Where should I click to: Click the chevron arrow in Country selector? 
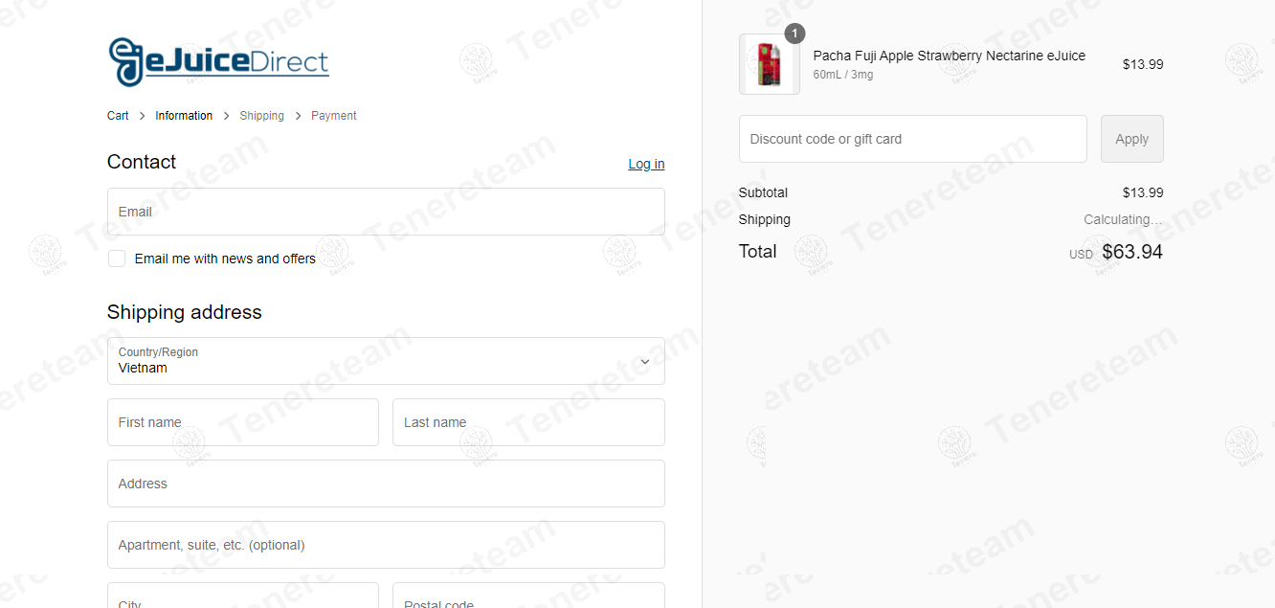tap(644, 362)
